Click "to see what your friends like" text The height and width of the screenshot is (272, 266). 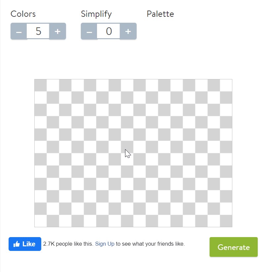click(x=150, y=244)
